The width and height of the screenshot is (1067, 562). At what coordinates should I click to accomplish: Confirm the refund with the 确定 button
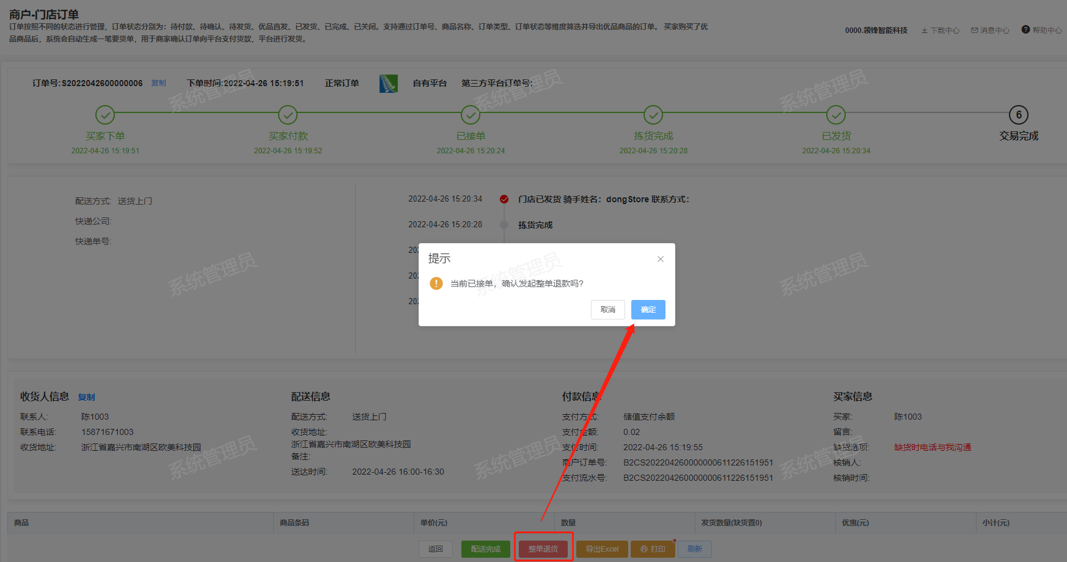(x=648, y=310)
